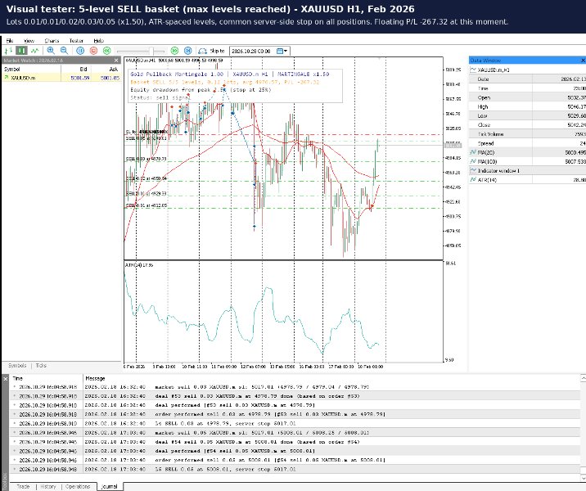Select journal row 'L4 SELL 0.03 at 4978.79'

[295, 423]
